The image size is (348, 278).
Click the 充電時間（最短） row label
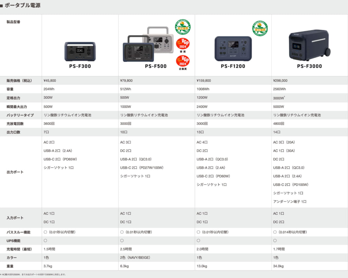pos(19,249)
